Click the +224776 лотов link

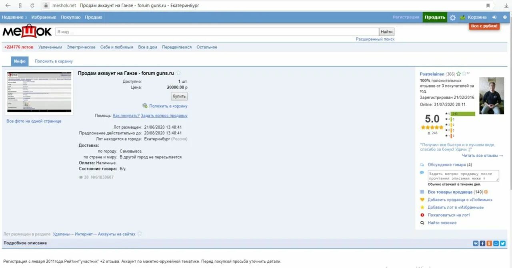[x=19, y=47]
